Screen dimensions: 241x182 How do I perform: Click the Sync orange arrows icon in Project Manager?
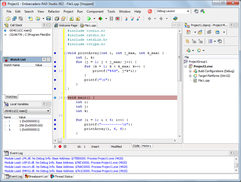[x=187, y=41]
